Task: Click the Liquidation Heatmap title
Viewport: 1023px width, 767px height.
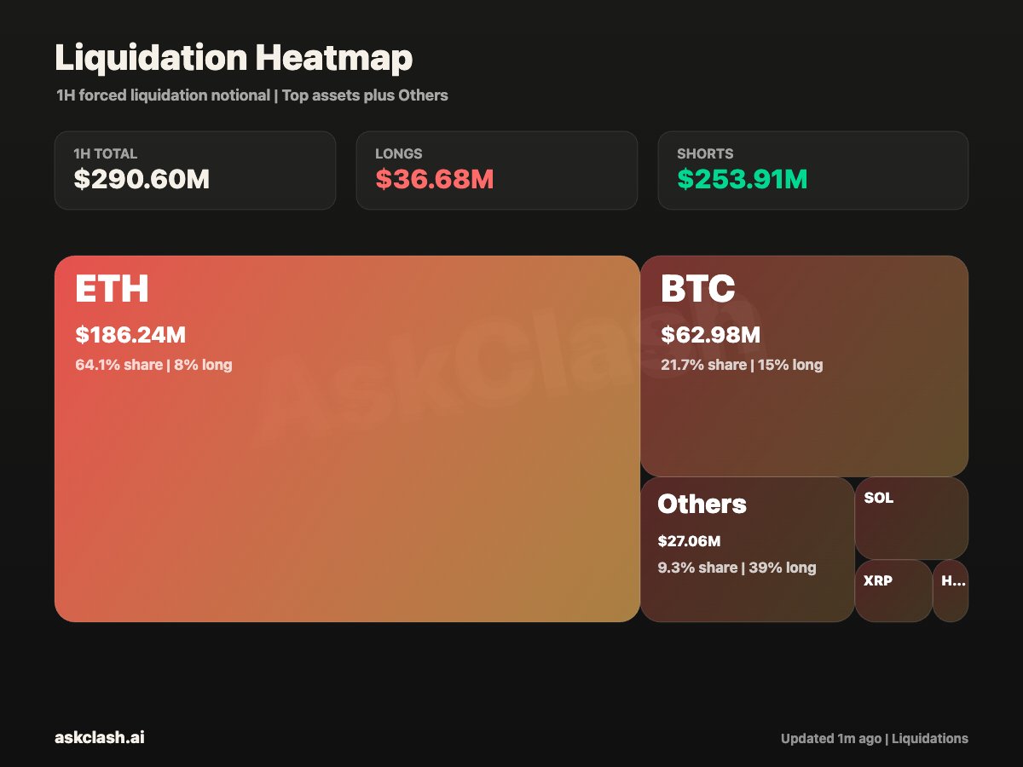Action: coord(234,58)
